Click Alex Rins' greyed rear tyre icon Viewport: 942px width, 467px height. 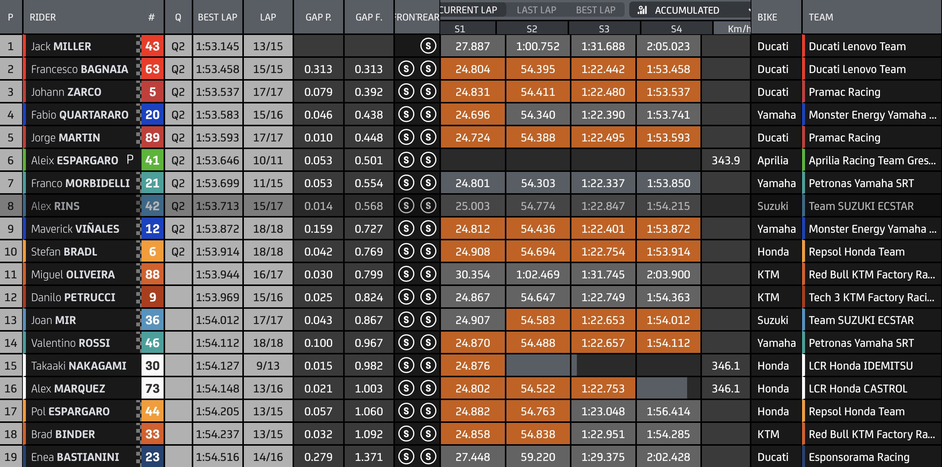click(x=428, y=206)
